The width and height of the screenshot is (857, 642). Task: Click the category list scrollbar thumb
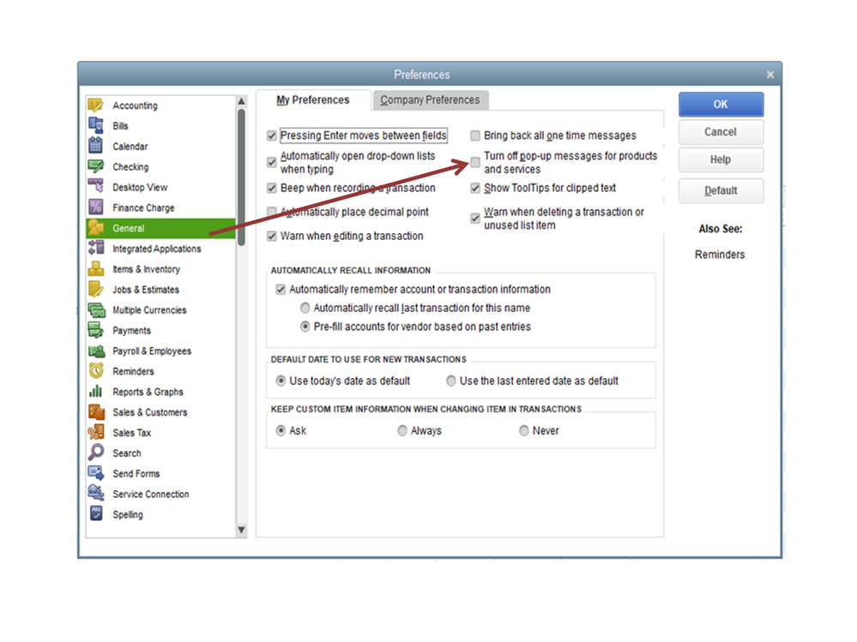click(241, 177)
